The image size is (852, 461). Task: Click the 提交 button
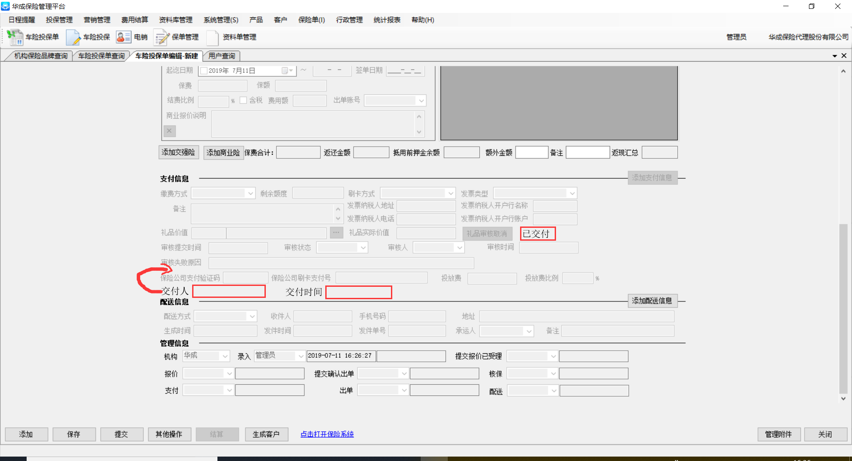(122, 434)
